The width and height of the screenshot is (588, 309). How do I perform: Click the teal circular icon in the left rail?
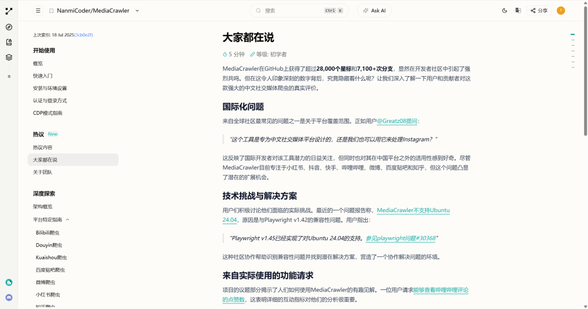click(x=9, y=282)
